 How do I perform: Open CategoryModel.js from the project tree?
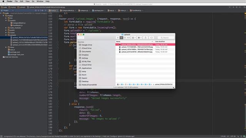coord(18,23)
